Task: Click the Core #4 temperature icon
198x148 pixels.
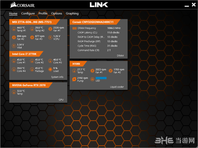Action: 14,69
